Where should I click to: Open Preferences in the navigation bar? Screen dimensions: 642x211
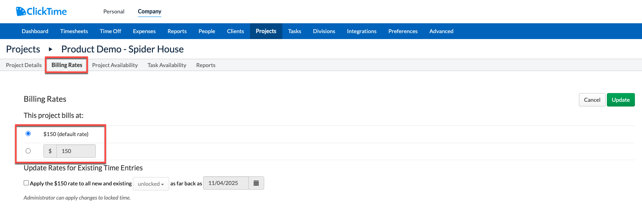[403, 31]
